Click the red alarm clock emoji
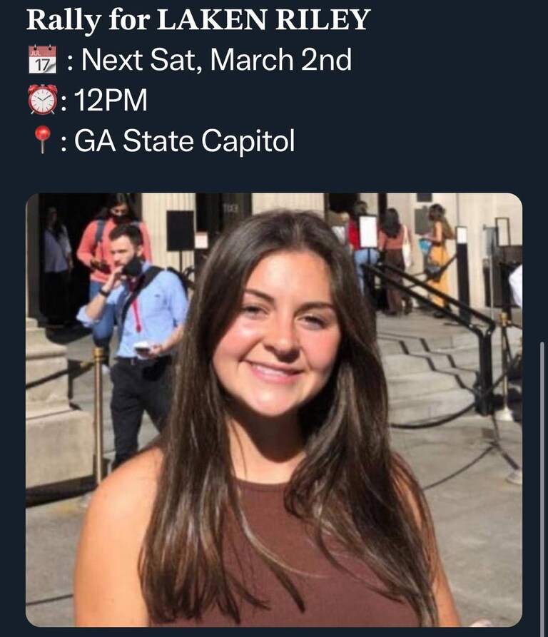Image resolution: width=548 pixels, height=637 pixels. point(42,100)
